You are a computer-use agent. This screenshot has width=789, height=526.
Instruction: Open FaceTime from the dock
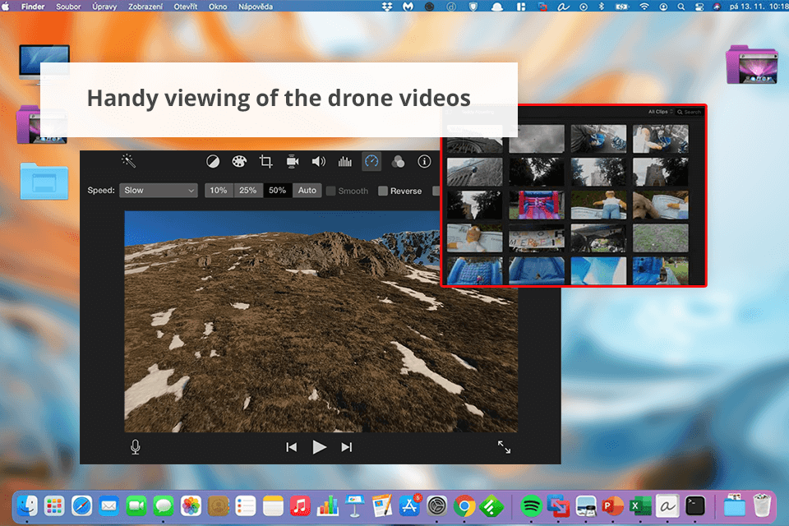(x=136, y=506)
